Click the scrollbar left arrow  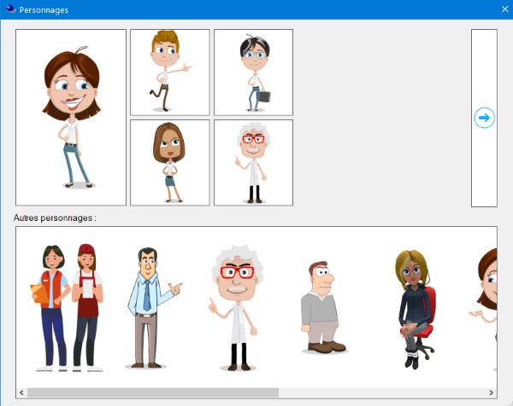pyautogui.click(x=21, y=392)
